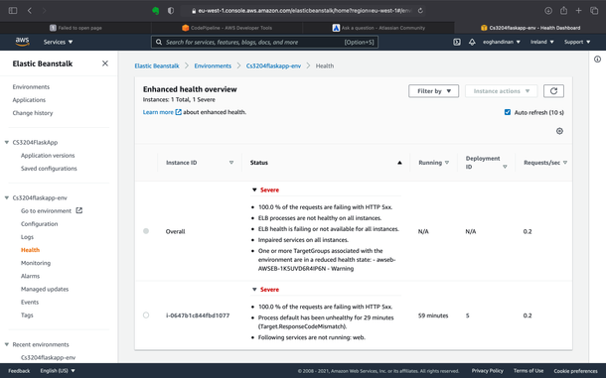Click in the AWS services search field
Viewport: 606px width, 378px height.
[x=264, y=42]
